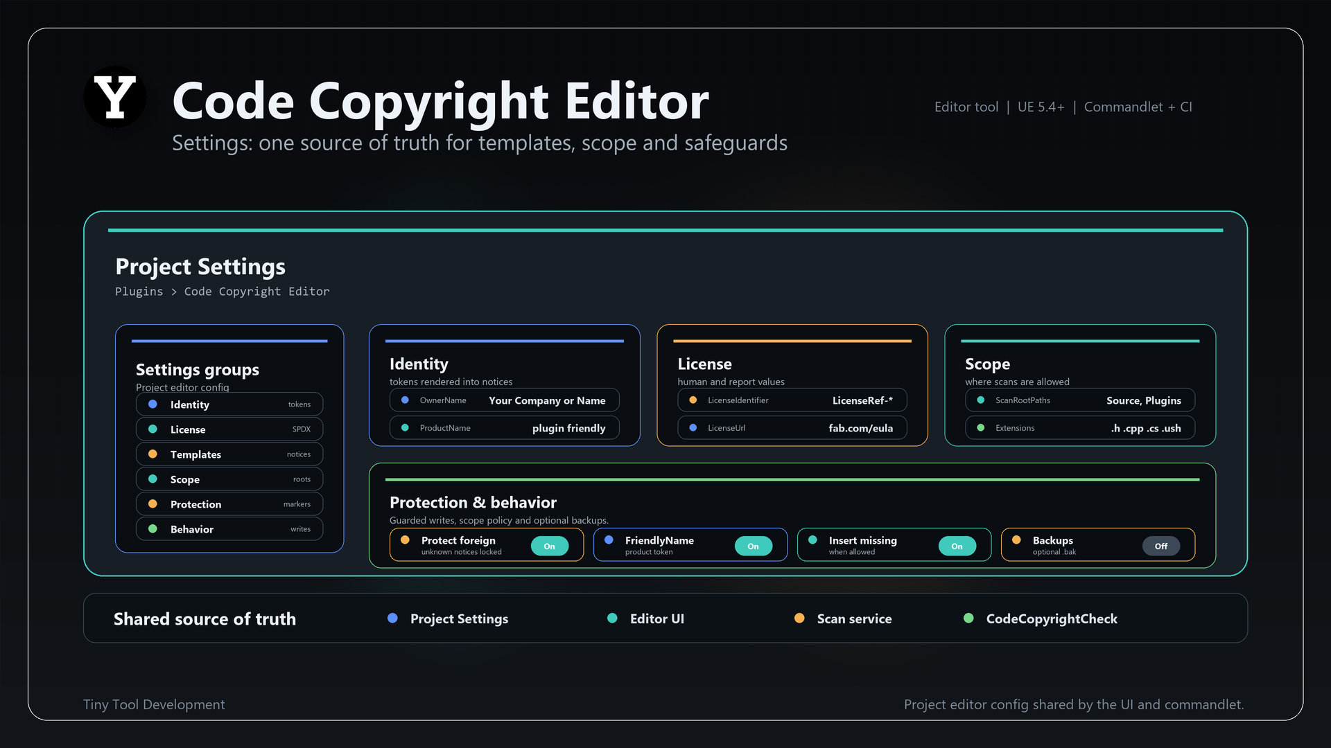
Task: Open the Scope settings group row
Action: (x=229, y=479)
